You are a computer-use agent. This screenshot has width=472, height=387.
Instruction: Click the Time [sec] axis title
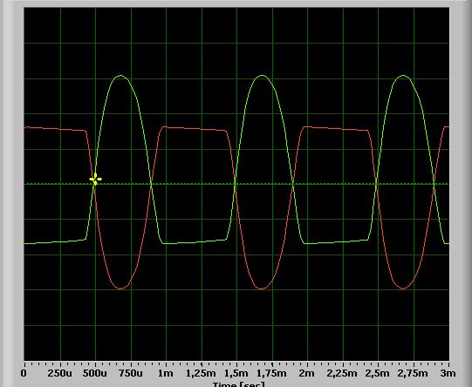239,384
